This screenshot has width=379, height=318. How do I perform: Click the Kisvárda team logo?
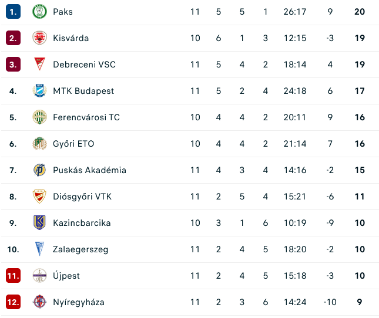pos(39,38)
